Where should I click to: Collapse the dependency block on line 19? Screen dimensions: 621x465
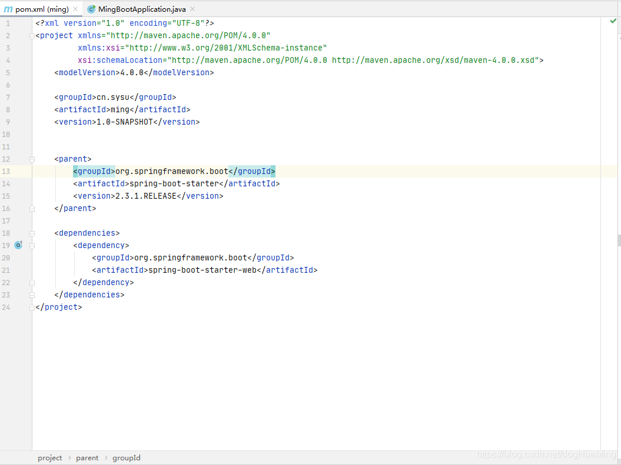tap(32, 246)
